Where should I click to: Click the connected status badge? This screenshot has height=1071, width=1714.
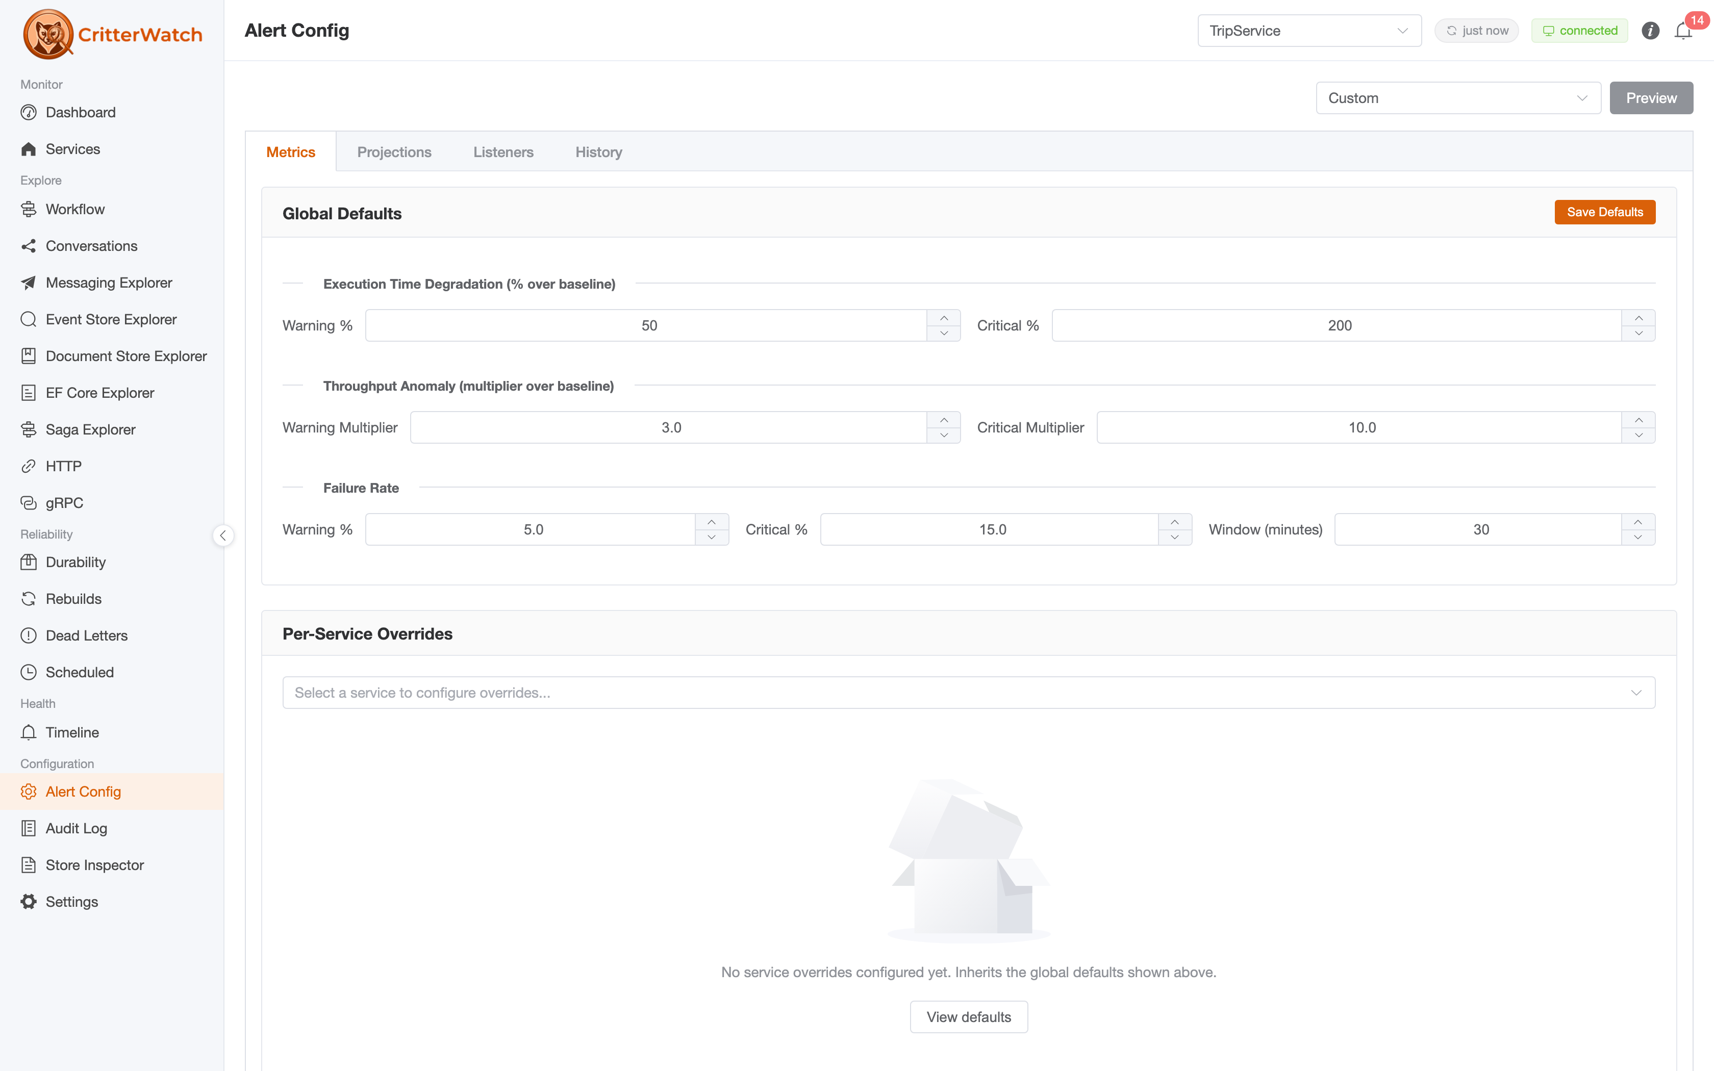click(1579, 31)
